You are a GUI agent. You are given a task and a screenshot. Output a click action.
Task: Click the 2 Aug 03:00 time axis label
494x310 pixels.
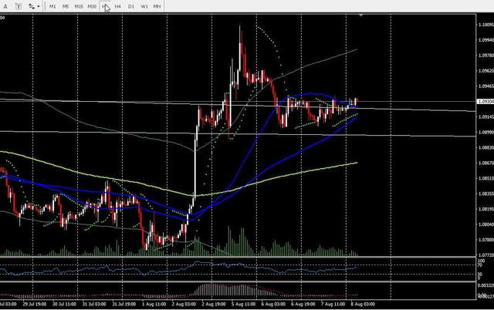184,305
